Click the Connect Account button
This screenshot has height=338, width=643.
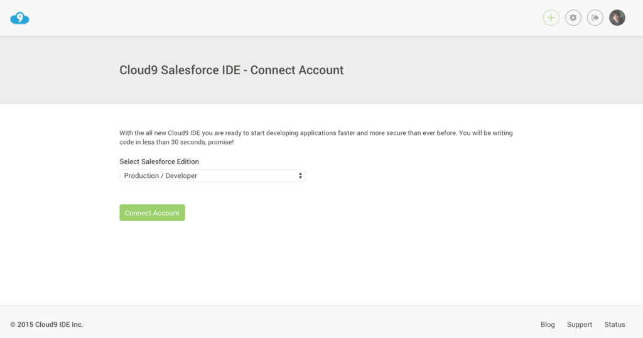pos(152,212)
